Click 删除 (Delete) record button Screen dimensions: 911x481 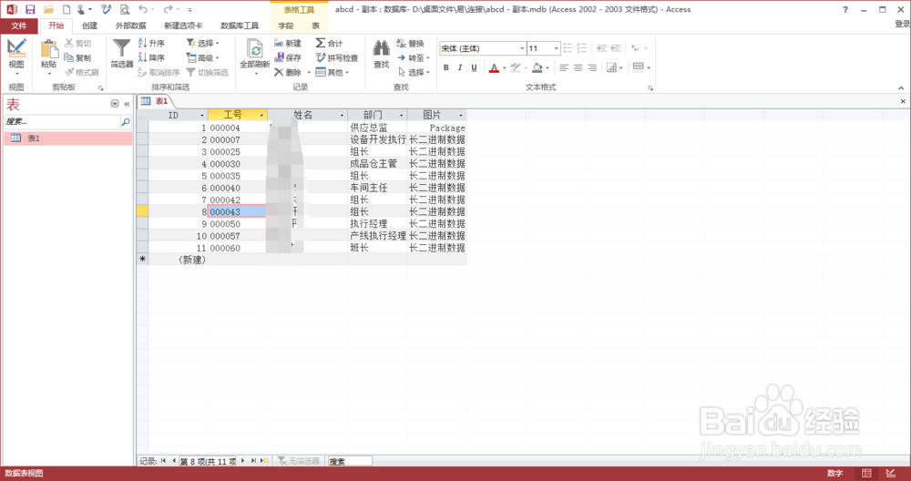tap(288, 72)
